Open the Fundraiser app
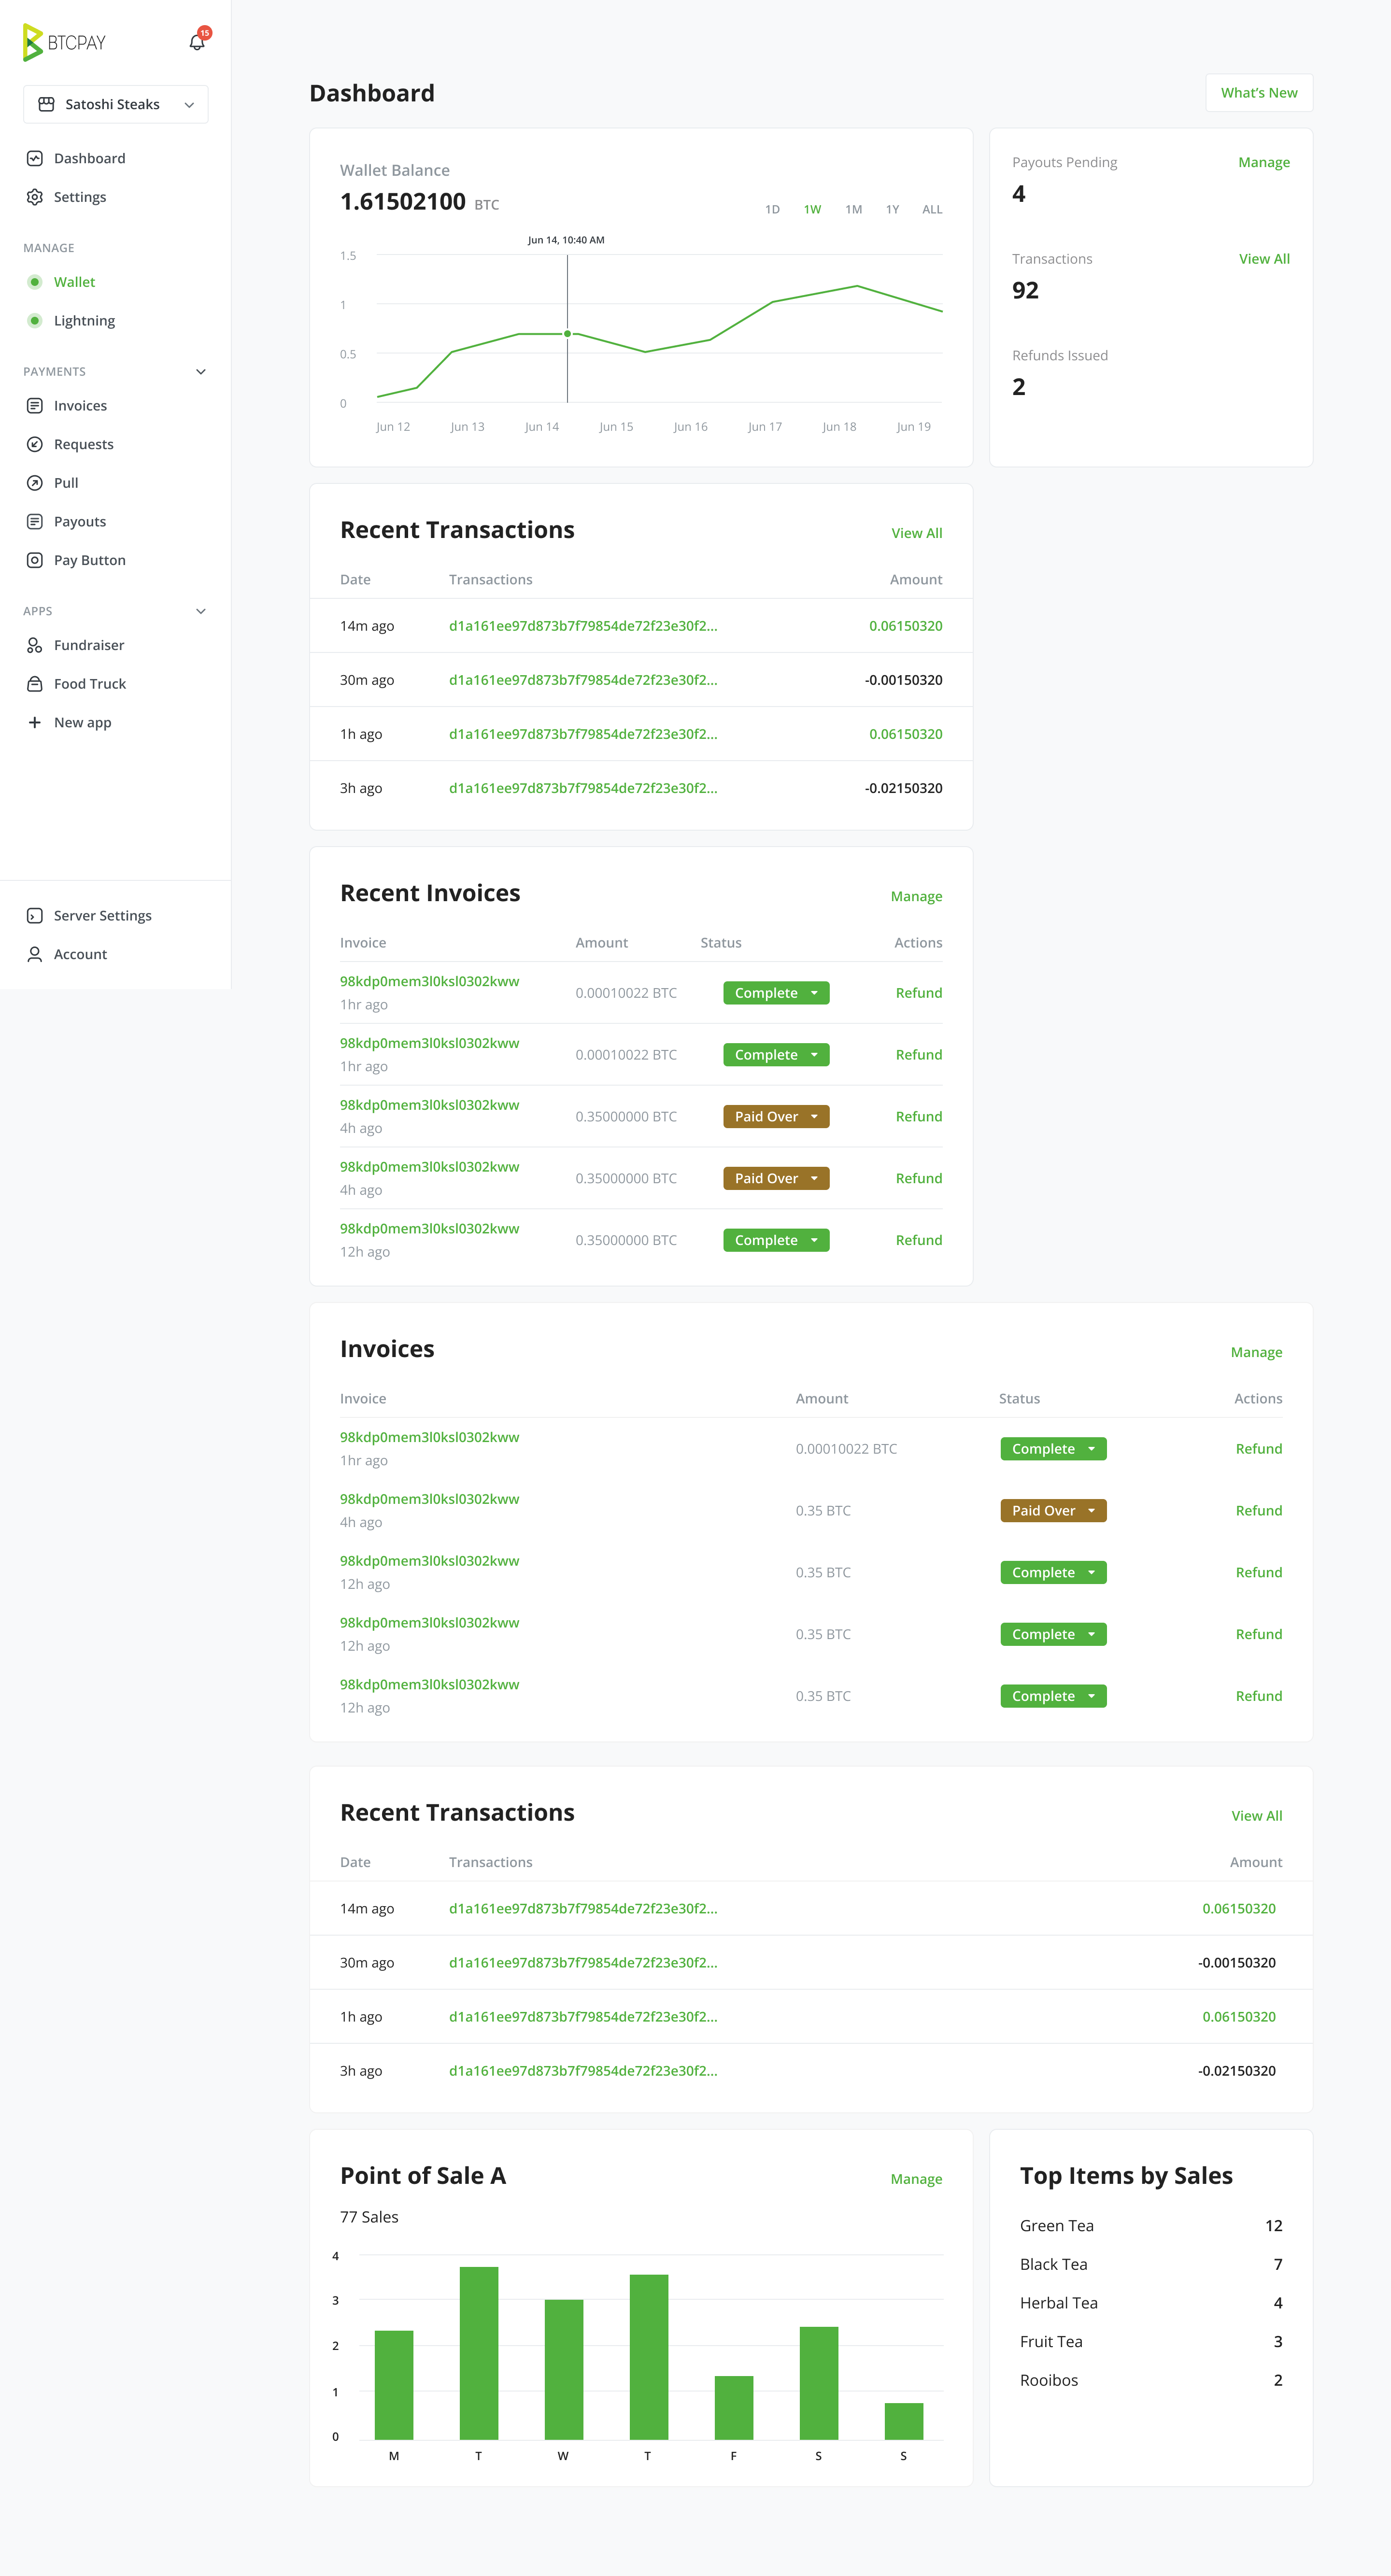Image resolution: width=1391 pixels, height=2576 pixels. click(89, 645)
